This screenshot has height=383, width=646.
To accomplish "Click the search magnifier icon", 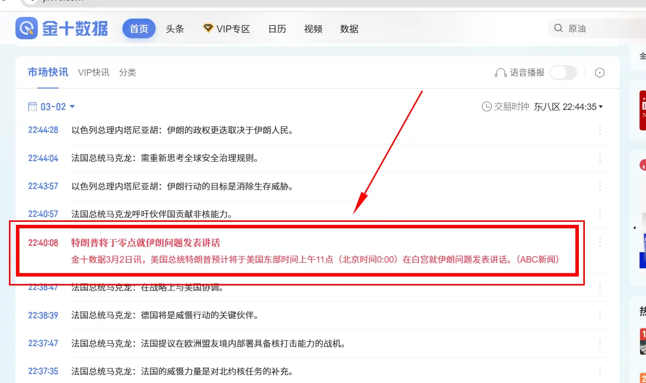I will pyautogui.click(x=558, y=28).
